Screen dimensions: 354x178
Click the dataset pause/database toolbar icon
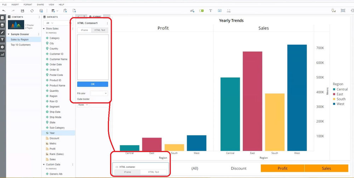coord(41,11)
